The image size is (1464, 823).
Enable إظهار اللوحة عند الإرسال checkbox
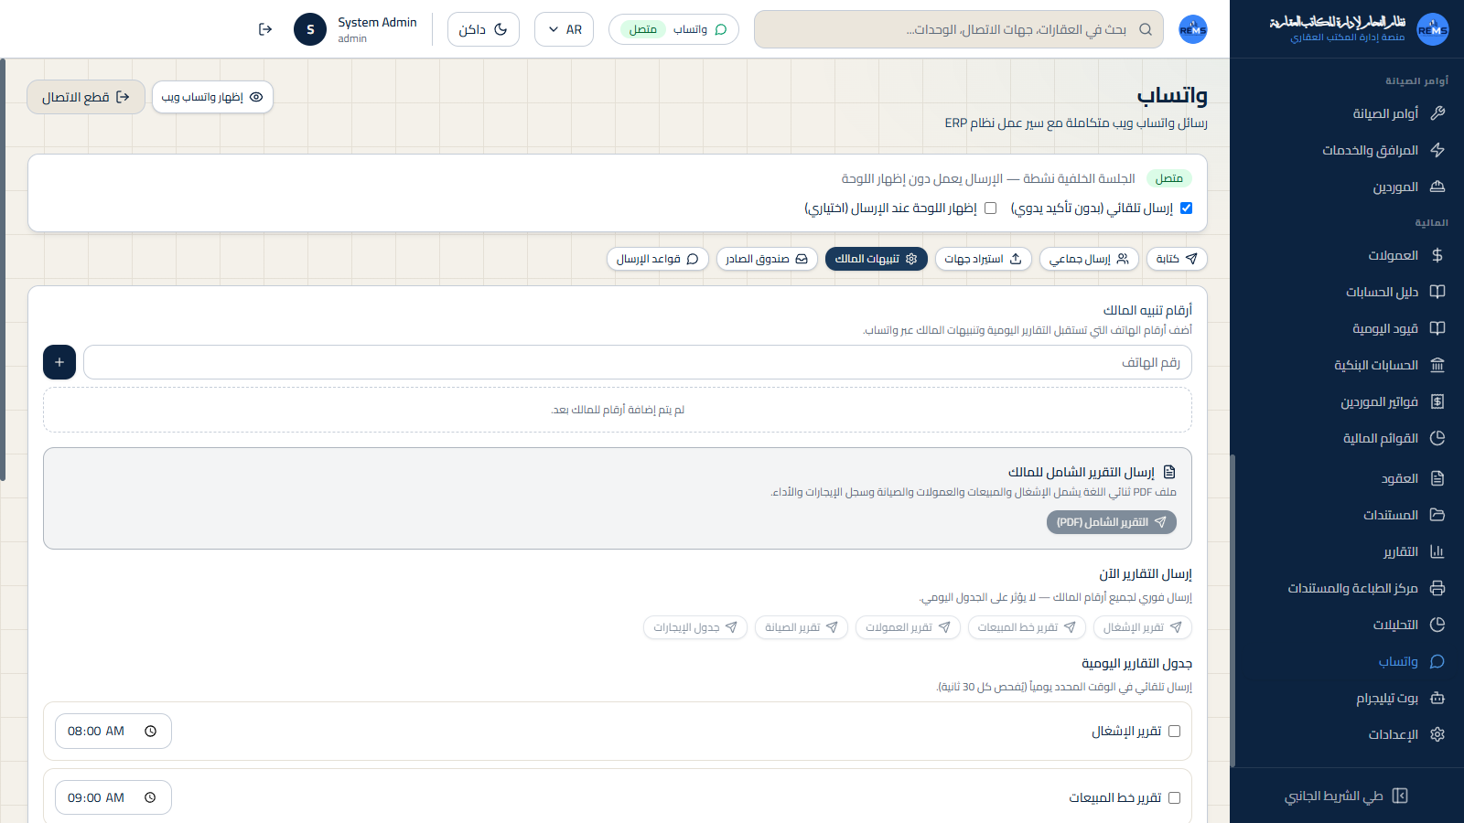[990, 208]
